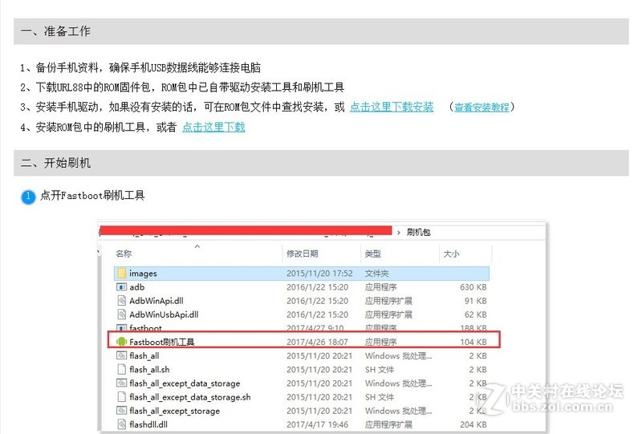Click the 2017/4/26 18:07 date cell
The width and height of the screenshot is (642, 434).
[317, 342]
